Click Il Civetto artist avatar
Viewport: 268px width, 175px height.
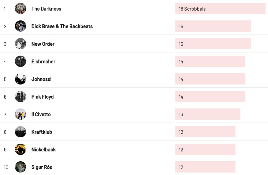(x=21, y=114)
